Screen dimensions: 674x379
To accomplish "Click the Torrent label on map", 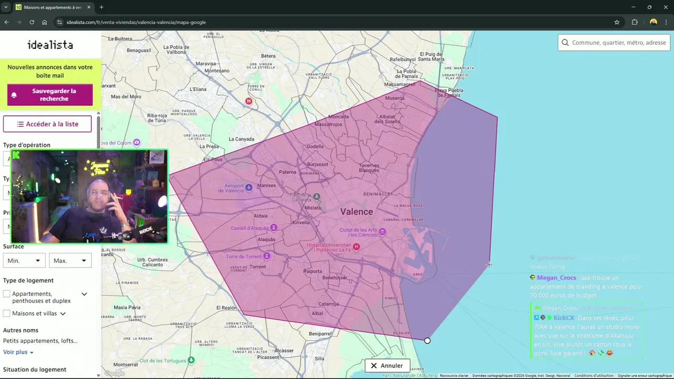I will pyautogui.click(x=257, y=267).
